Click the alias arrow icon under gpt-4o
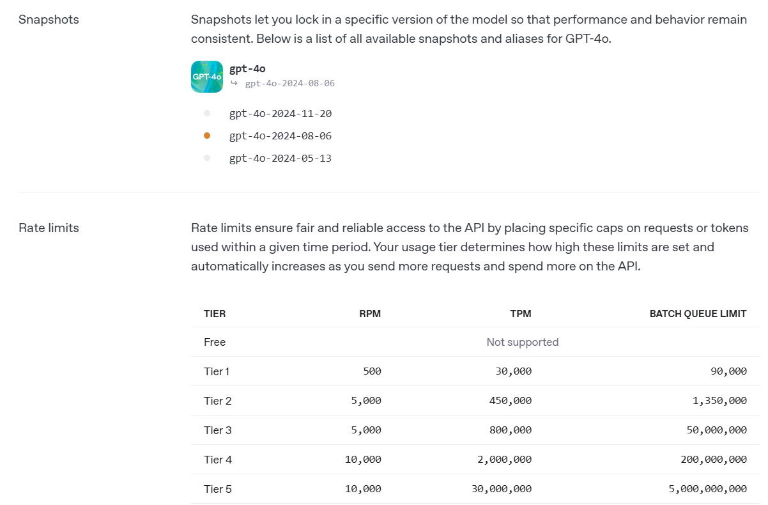Screen dimensions: 768x505 pos(234,83)
